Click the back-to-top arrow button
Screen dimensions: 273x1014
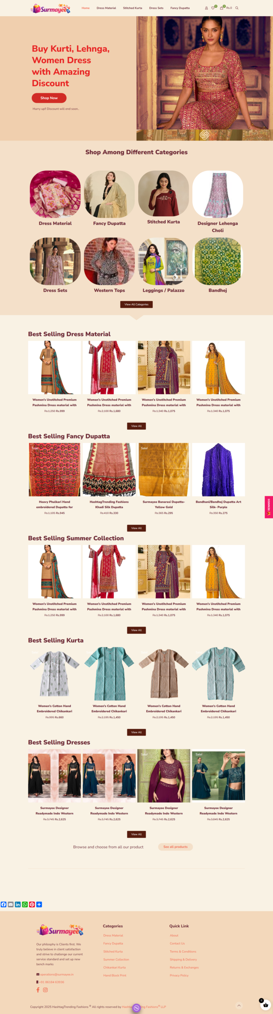(x=239, y=1005)
